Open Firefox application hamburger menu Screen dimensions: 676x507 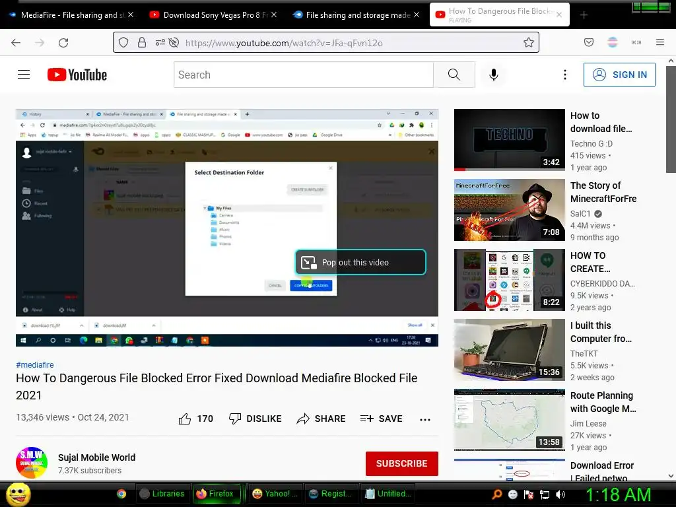(x=660, y=42)
